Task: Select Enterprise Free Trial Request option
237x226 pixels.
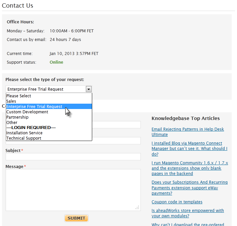Action: (49, 106)
